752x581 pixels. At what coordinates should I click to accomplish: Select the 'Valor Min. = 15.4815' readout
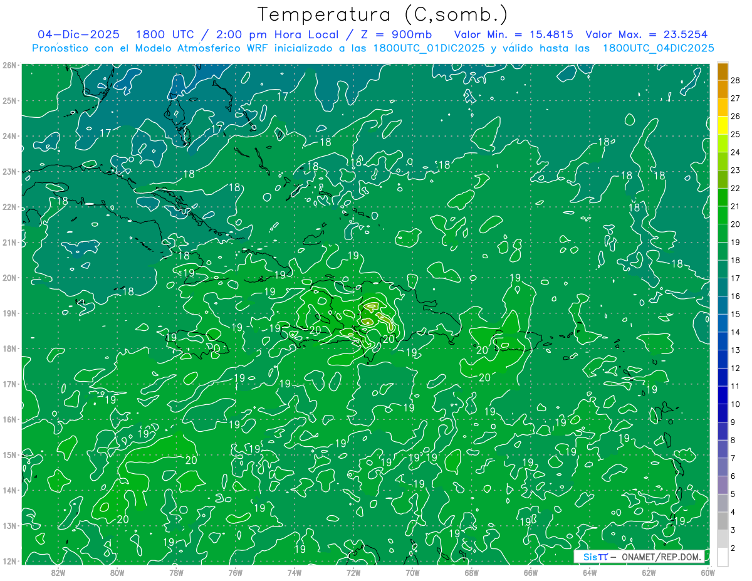[x=513, y=35]
